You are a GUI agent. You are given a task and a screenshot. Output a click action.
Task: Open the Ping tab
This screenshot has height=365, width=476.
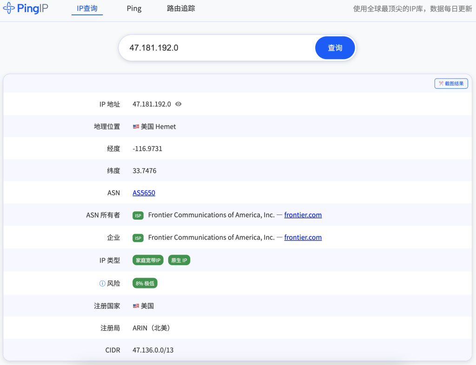[x=134, y=8]
